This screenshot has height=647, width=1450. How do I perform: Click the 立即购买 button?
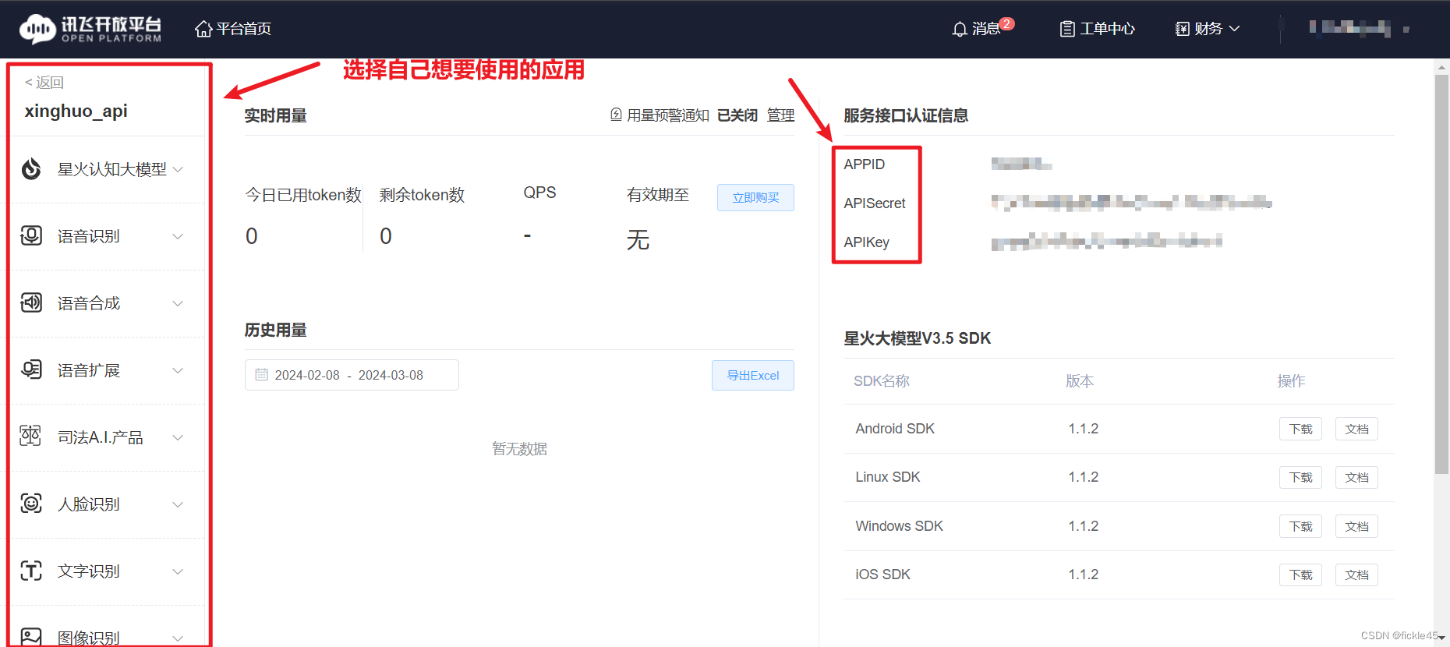pyautogui.click(x=755, y=197)
